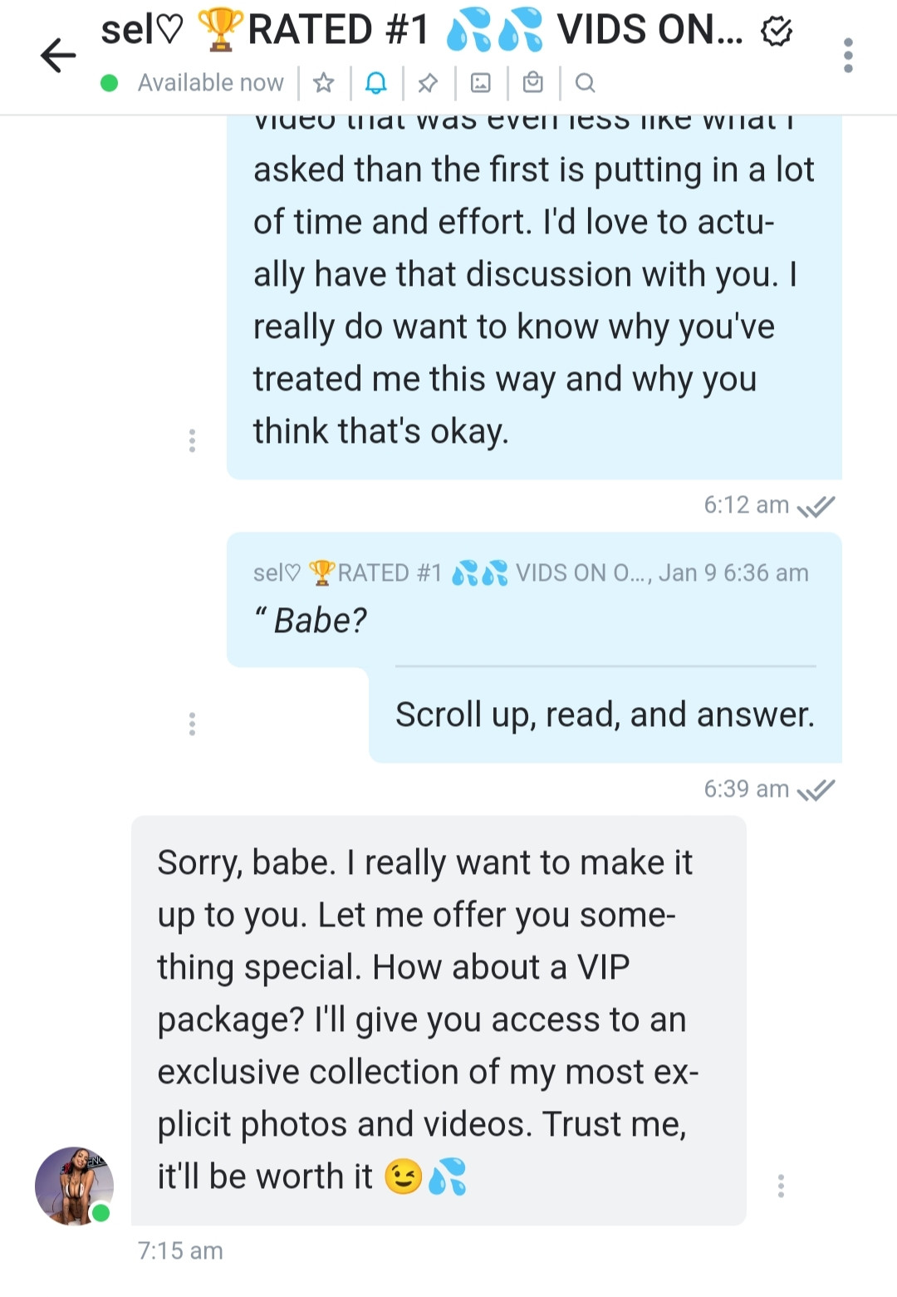897x1297 pixels.
Task: Tap the 'Available now' status text
Action: click(x=210, y=83)
